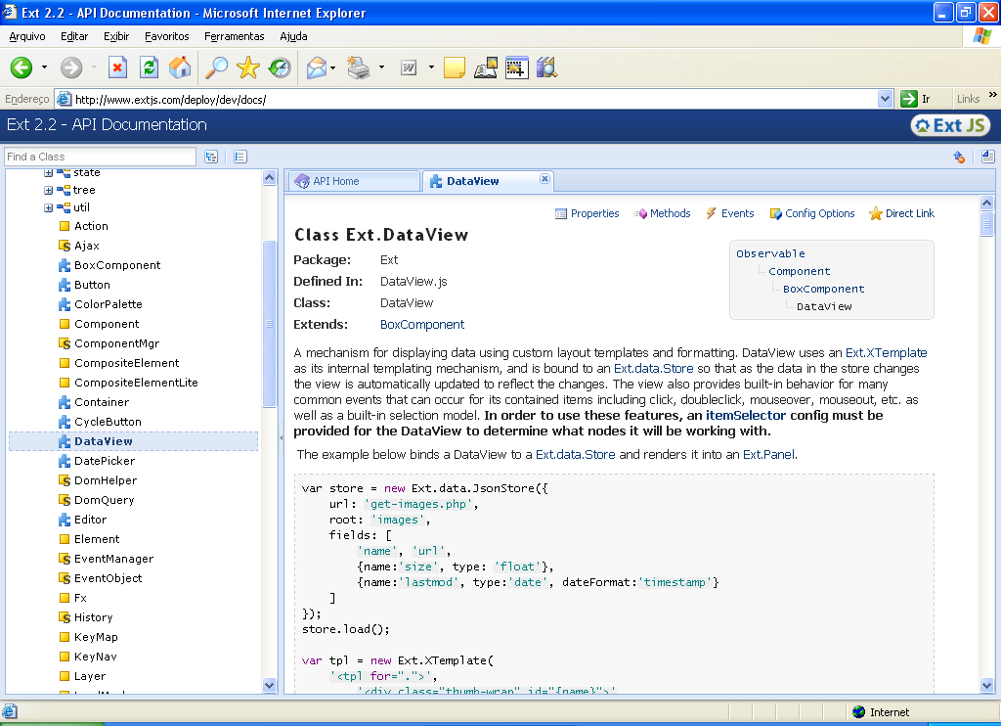Image resolution: width=1001 pixels, height=726 pixels.
Task: Click the Refresh page icon
Action: pyautogui.click(x=150, y=68)
